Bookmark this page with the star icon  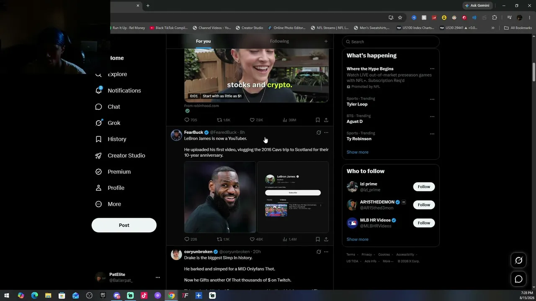pyautogui.click(x=400, y=18)
